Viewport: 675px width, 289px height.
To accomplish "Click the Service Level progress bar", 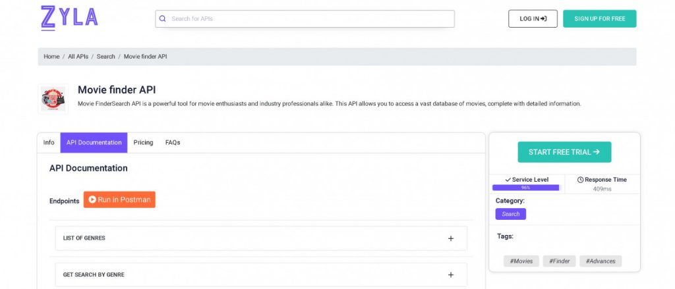I will coord(525,188).
